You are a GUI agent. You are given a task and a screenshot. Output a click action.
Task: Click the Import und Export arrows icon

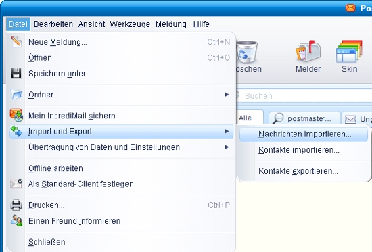click(x=16, y=131)
